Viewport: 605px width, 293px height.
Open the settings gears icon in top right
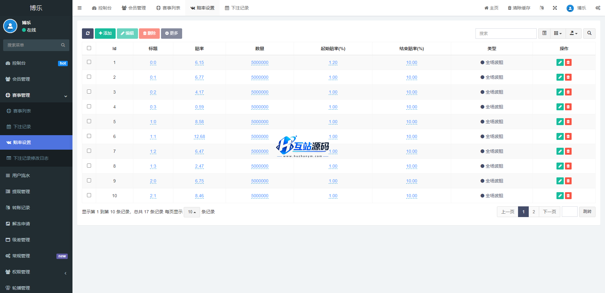598,8
